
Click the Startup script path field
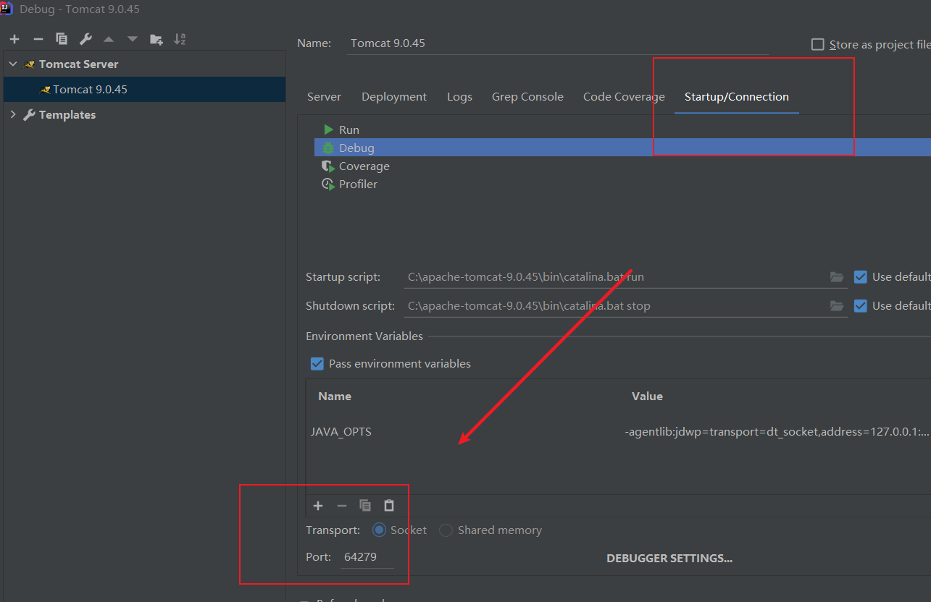(615, 277)
